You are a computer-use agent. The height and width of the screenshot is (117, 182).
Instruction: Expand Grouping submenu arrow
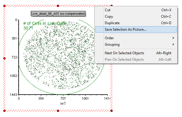click(173, 45)
